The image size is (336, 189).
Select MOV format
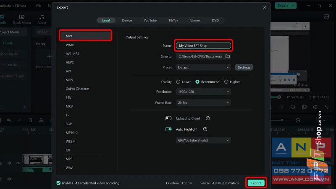coord(69,80)
